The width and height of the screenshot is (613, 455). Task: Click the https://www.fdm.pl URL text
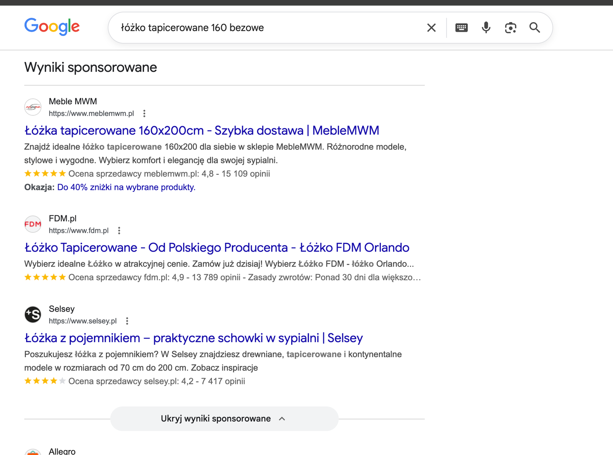pyautogui.click(x=79, y=231)
